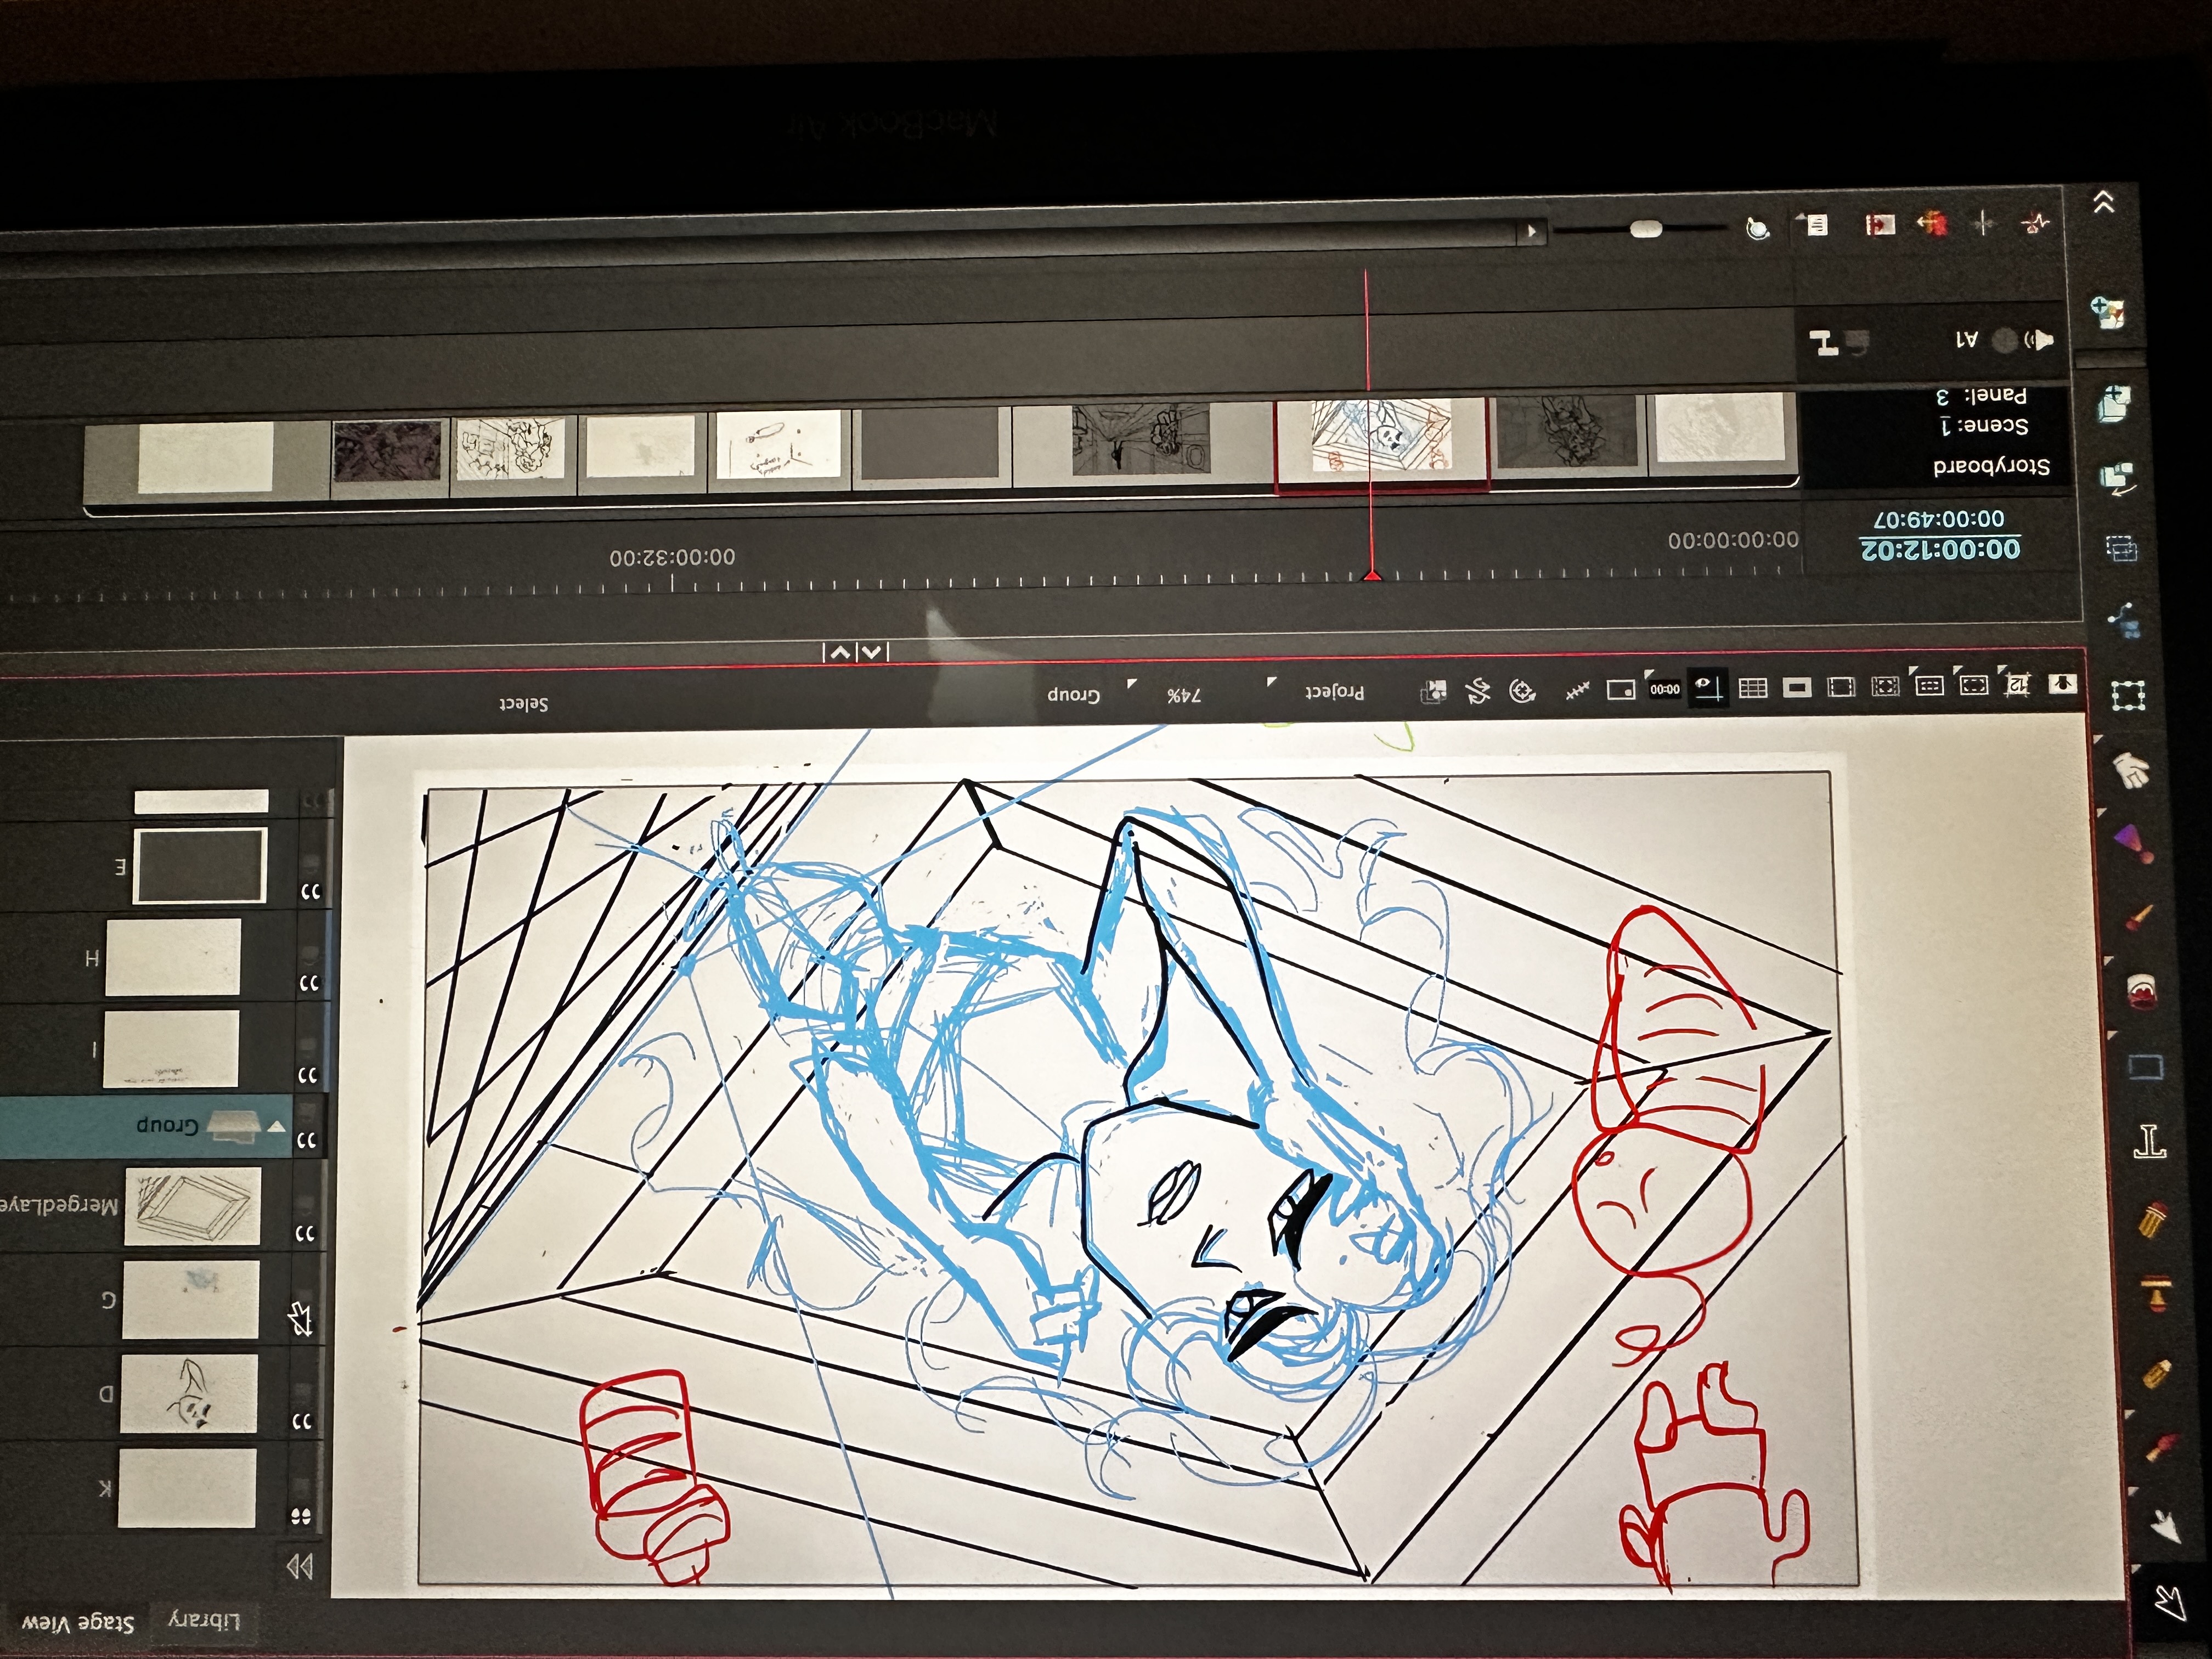Toggle the highlighted eye with axes button
Viewport: 2212px width, 1659px height.
1707,688
